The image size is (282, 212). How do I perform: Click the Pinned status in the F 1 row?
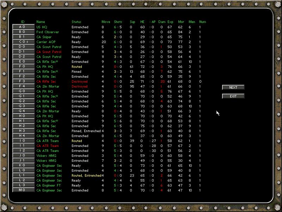coord(76,72)
